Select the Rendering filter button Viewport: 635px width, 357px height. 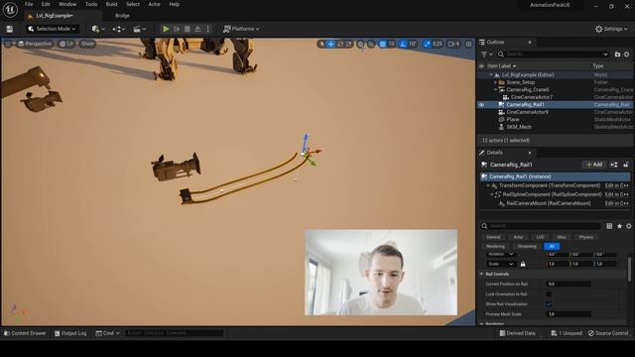click(495, 247)
